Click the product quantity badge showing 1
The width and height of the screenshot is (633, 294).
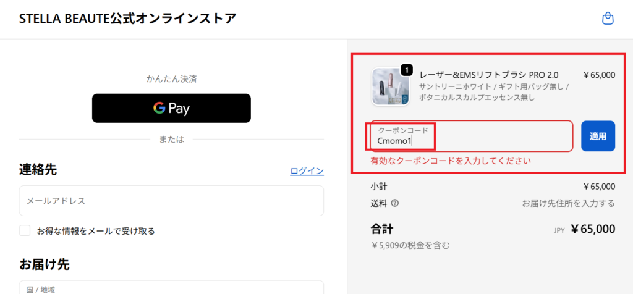pyautogui.click(x=406, y=70)
